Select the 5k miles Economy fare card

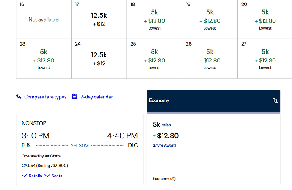[213, 149]
